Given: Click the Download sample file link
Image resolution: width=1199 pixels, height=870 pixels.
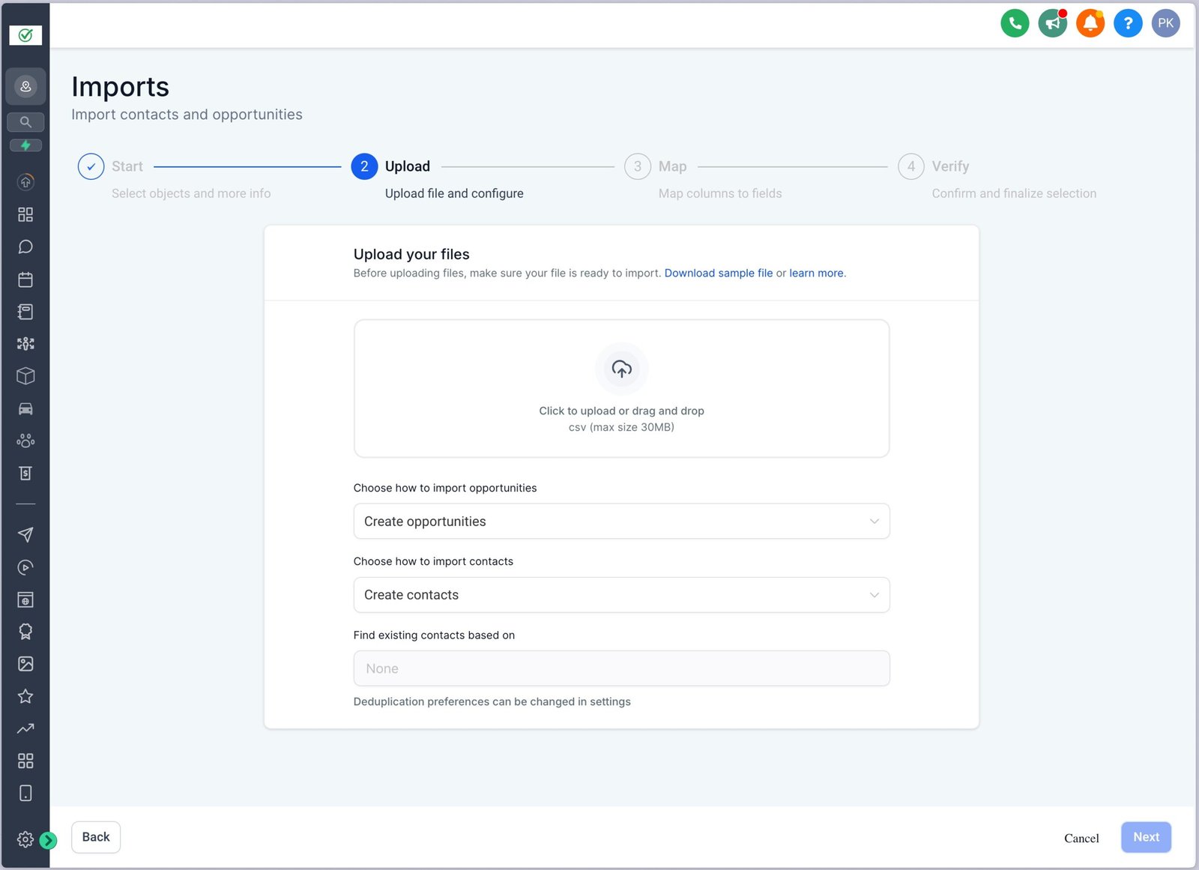Looking at the screenshot, I should [x=718, y=274].
